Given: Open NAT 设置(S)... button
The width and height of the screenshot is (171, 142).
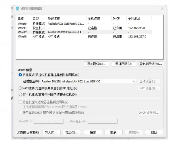Looking at the screenshot, I should (x=149, y=88).
